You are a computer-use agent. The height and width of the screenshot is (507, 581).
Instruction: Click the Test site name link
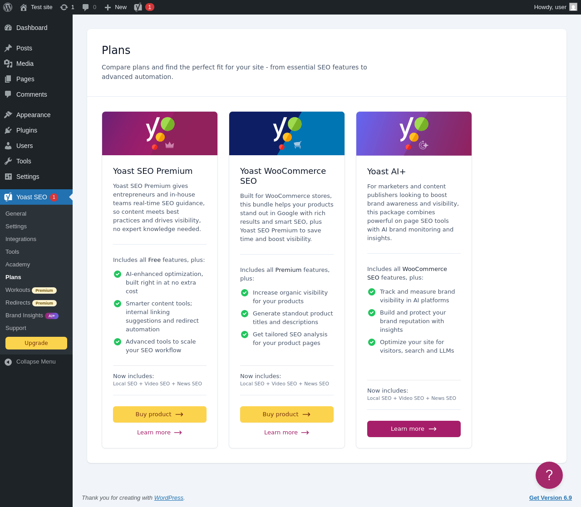[x=42, y=7]
